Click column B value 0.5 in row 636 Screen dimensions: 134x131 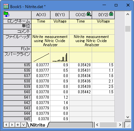click(60, 70)
